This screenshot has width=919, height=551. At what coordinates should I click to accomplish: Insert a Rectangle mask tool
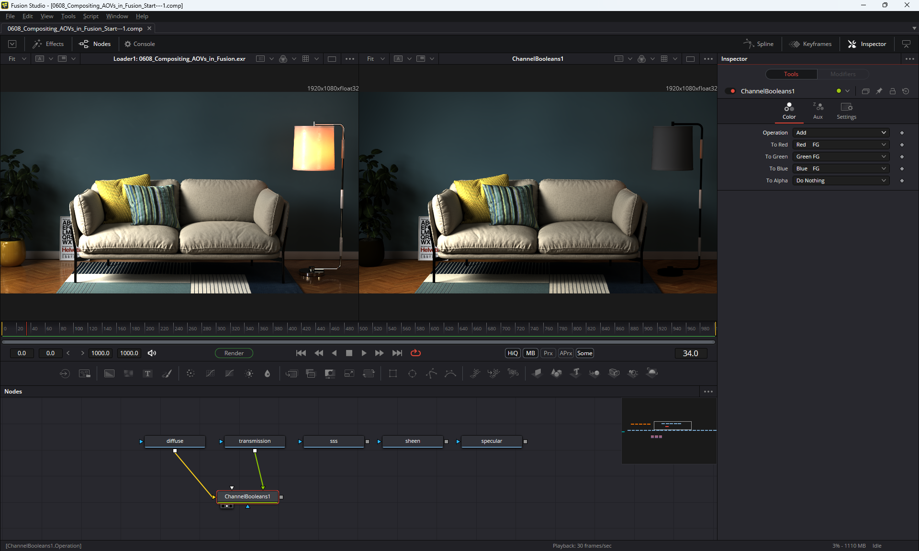pyautogui.click(x=393, y=373)
